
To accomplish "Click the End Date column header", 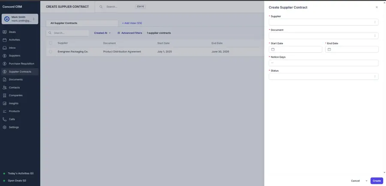I will tap(217, 43).
